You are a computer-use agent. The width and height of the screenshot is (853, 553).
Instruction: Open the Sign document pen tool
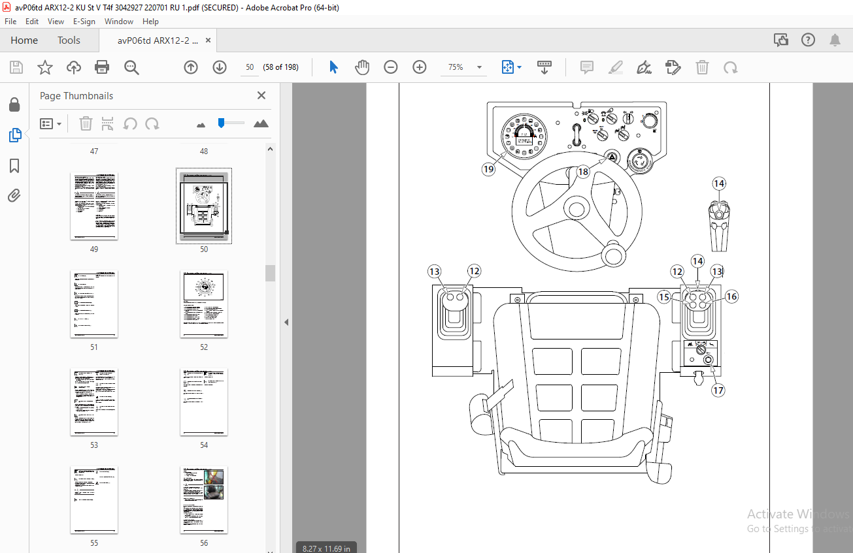644,67
